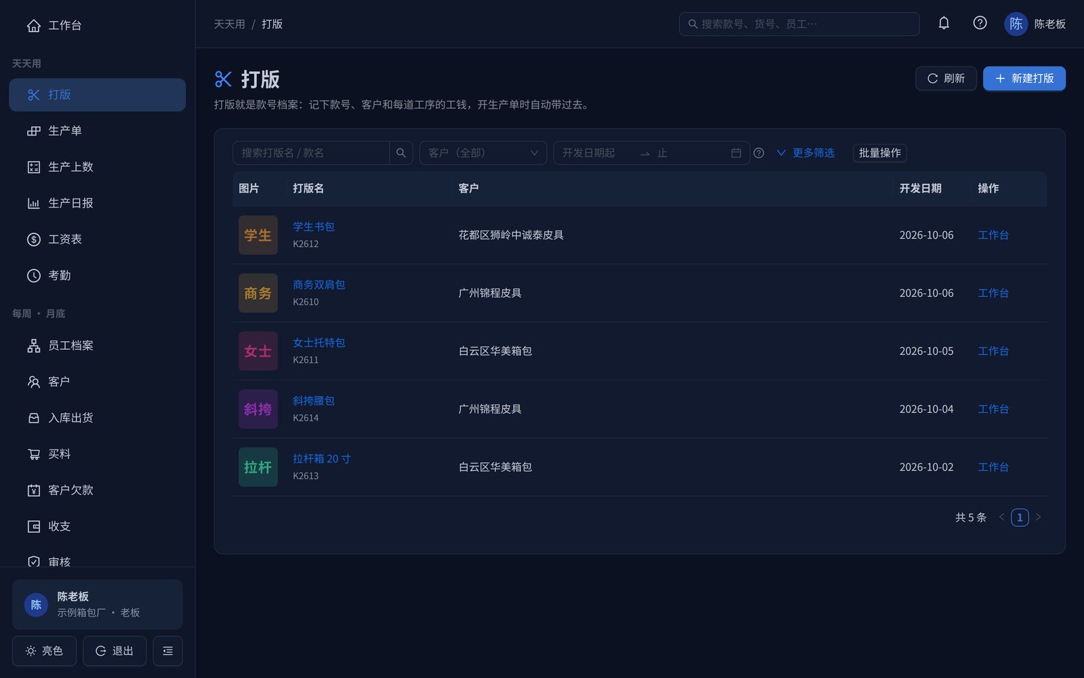Screen dimensions: 1084x678
Task: Click the 生产日报 chart icon
Action: point(33,203)
